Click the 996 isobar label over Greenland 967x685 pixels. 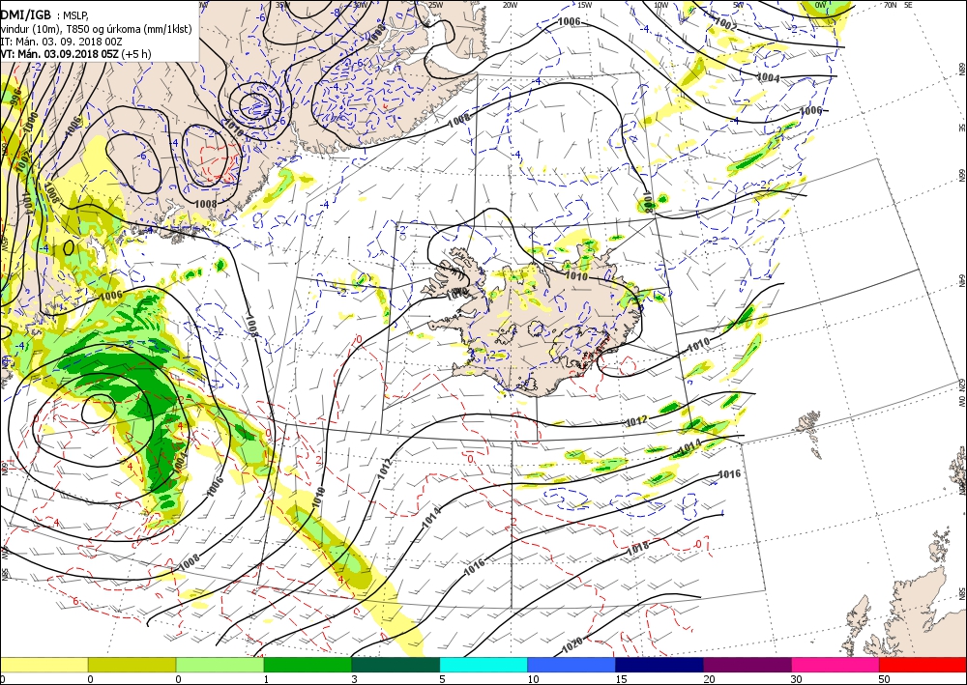pos(16,97)
